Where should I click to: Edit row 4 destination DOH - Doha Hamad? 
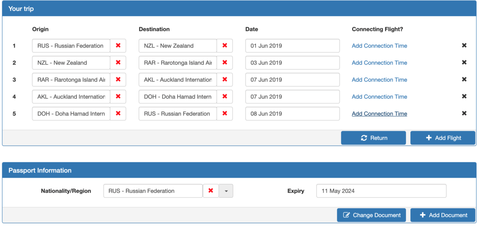178,97
